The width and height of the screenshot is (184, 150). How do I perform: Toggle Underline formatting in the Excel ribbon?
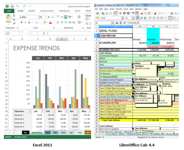(x=29, y=23)
